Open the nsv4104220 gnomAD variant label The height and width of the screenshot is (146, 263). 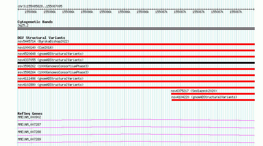click(204, 97)
